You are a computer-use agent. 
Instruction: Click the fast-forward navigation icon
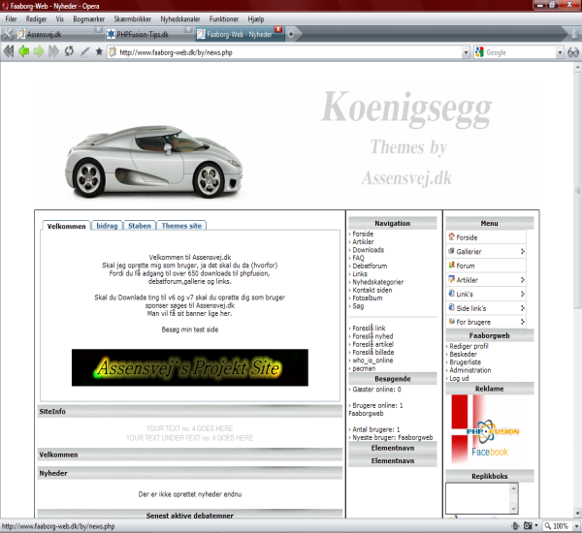(x=53, y=51)
